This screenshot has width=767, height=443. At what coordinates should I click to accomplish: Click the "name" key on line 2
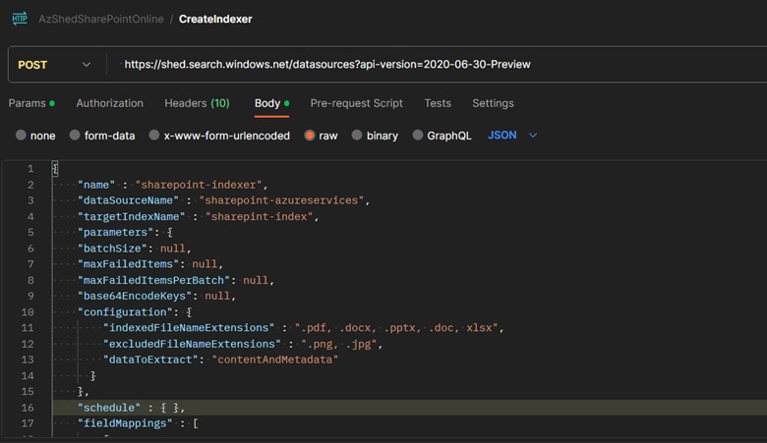(96, 185)
